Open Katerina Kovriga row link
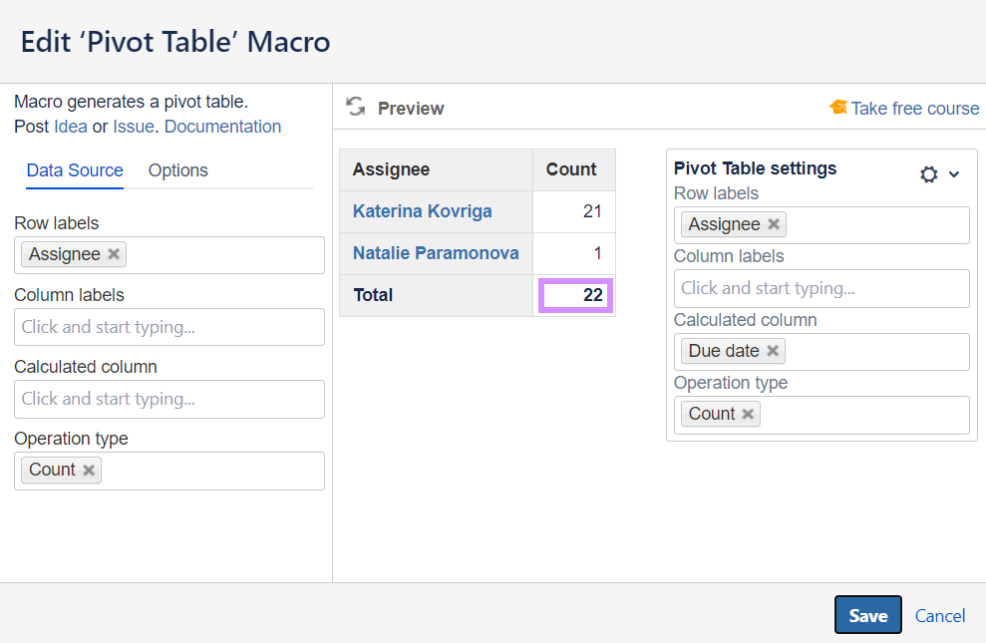This screenshot has height=643, width=986. [x=422, y=211]
